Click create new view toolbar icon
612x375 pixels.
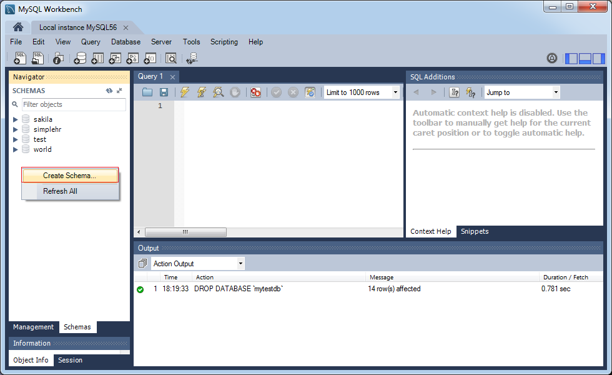(x=115, y=58)
